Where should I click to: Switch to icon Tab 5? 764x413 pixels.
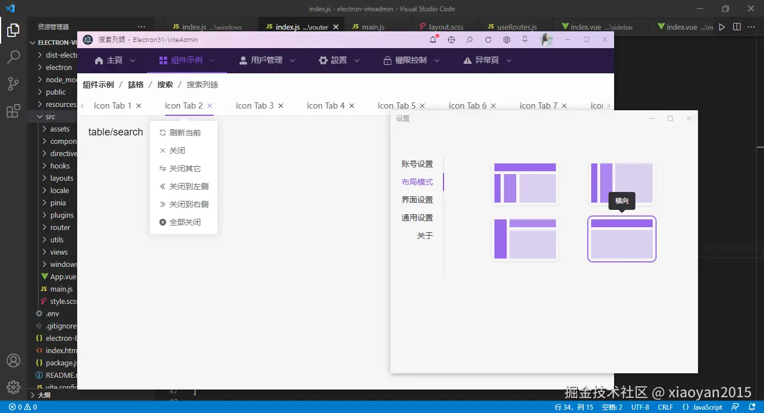pyautogui.click(x=397, y=105)
